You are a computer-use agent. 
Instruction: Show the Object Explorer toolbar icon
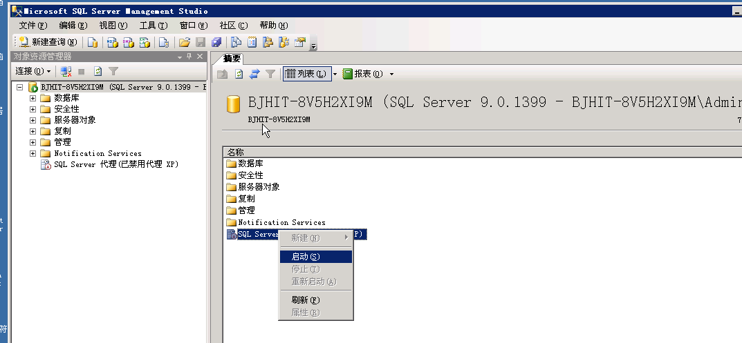[x=268, y=43]
